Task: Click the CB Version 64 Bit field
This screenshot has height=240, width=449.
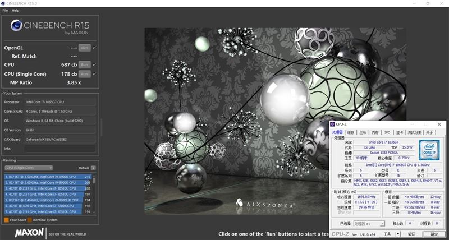Action: pos(60,130)
